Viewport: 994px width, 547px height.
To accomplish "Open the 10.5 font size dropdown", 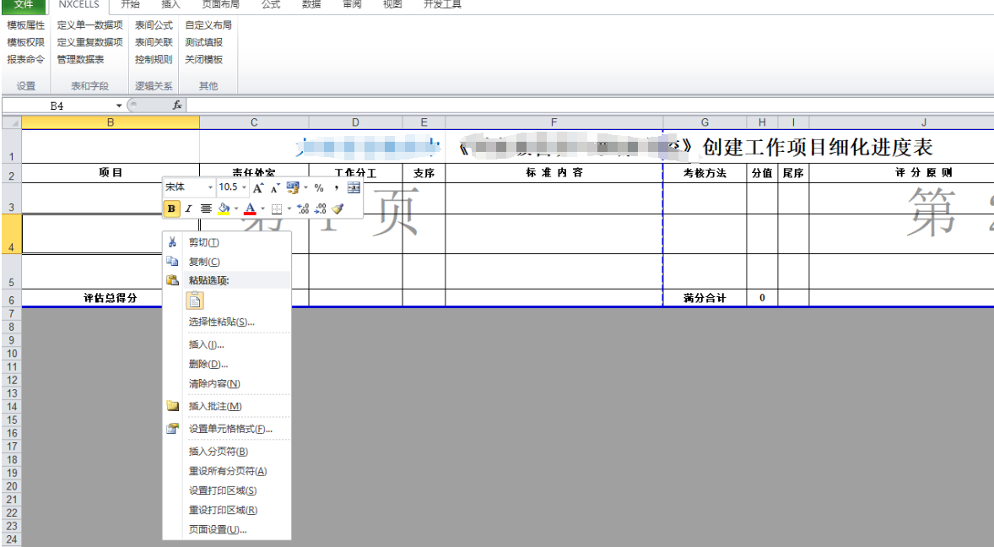I will pyautogui.click(x=244, y=187).
